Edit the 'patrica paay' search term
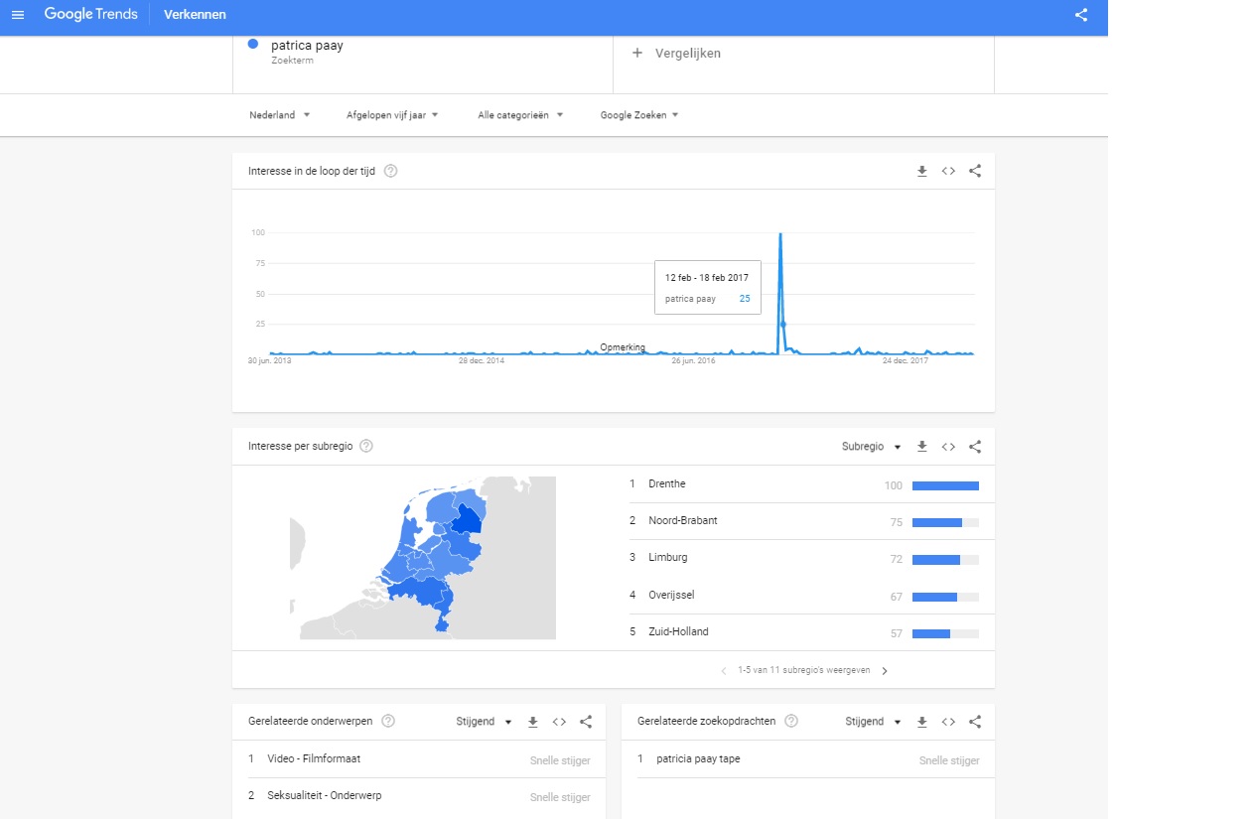Image resolution: width=1257 pixels, height=819 pixels. click(307, 46)
